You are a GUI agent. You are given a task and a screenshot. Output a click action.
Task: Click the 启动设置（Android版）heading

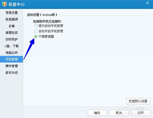click(x=42, y=15)
